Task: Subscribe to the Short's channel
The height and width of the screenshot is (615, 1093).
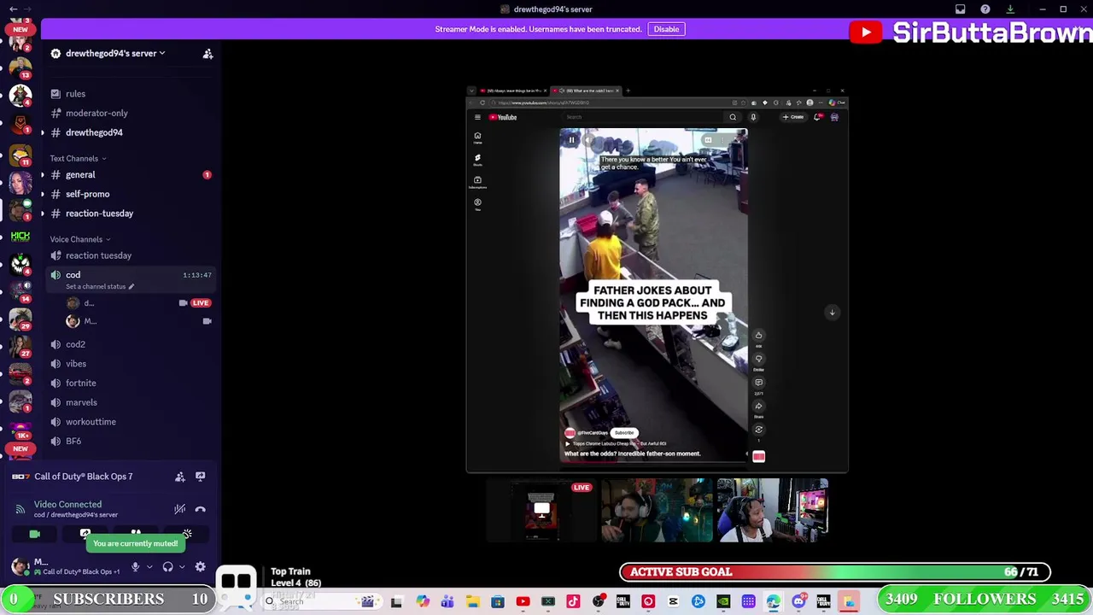Action: [x=624, y=433]
